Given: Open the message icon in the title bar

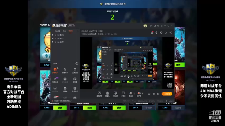Looking at the screenshot, I should coord(151,26).
